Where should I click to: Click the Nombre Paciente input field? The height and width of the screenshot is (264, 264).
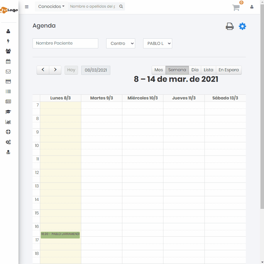coord(65,43)
